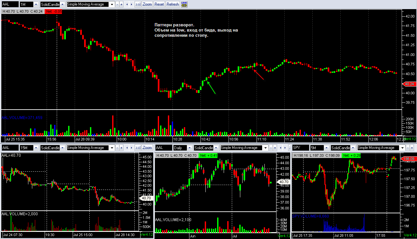Click the Refresh button on the main chart toolbar
The width and height of the screenshot is (417, 239).
coord(172,5)
